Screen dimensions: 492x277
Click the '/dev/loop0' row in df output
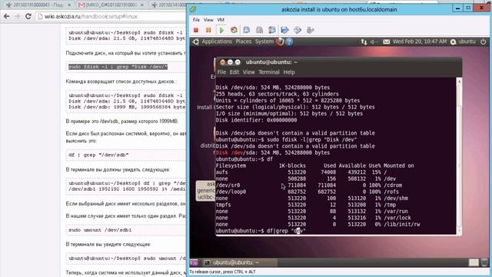click(307, 192)
